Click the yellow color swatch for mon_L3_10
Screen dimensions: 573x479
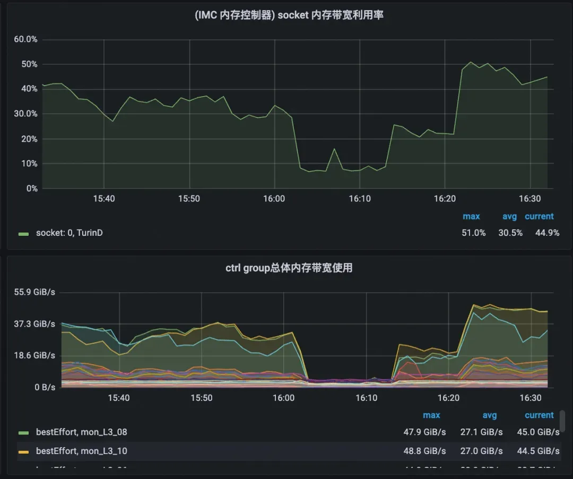(x=23, y=452)
